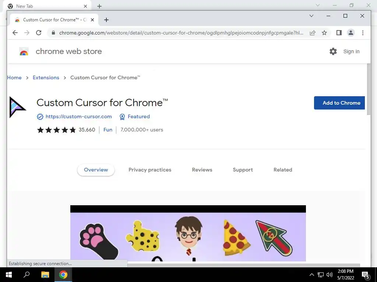377x282 pixels.
Task: Add new tab in background Chrome window
Action: tap(99, 6)
